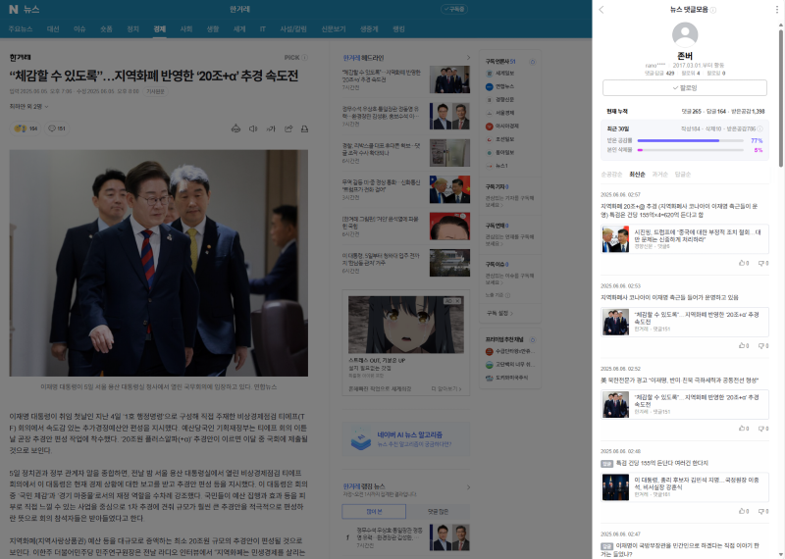Open headline thumbnail of Trump and Xi
Viewport: 785px width, 559px height.
click(x=449, y=189)
